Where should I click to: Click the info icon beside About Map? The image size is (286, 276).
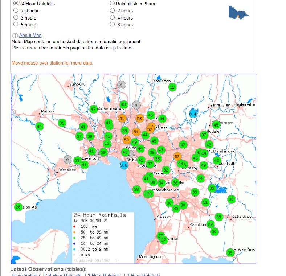[x=15, y=36]
